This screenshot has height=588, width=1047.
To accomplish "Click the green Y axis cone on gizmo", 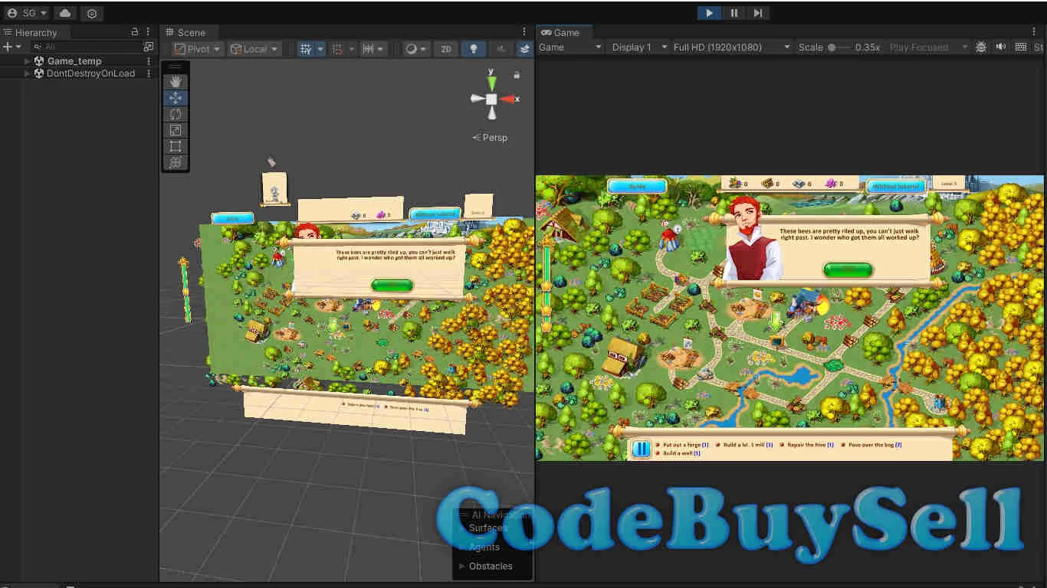I will pyautogui.click(x=491, y=83).
